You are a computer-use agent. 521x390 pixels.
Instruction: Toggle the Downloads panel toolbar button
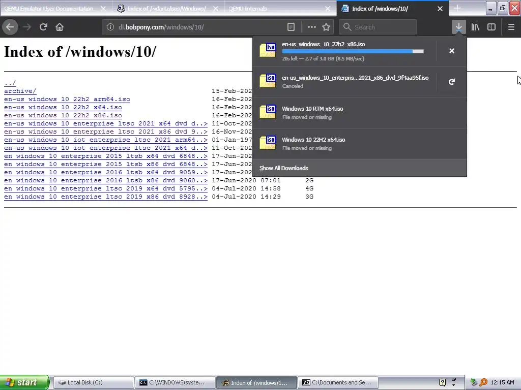tap(458, 27)
